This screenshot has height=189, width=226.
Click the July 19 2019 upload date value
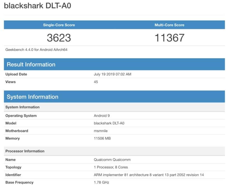click(x=113, y=74)
